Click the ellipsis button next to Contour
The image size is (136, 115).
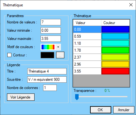tap(60, 55)
